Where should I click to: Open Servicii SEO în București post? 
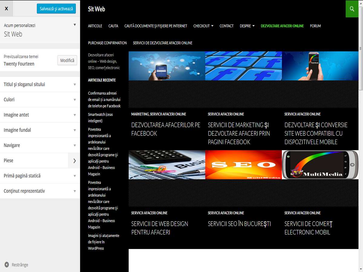[239, 224]
